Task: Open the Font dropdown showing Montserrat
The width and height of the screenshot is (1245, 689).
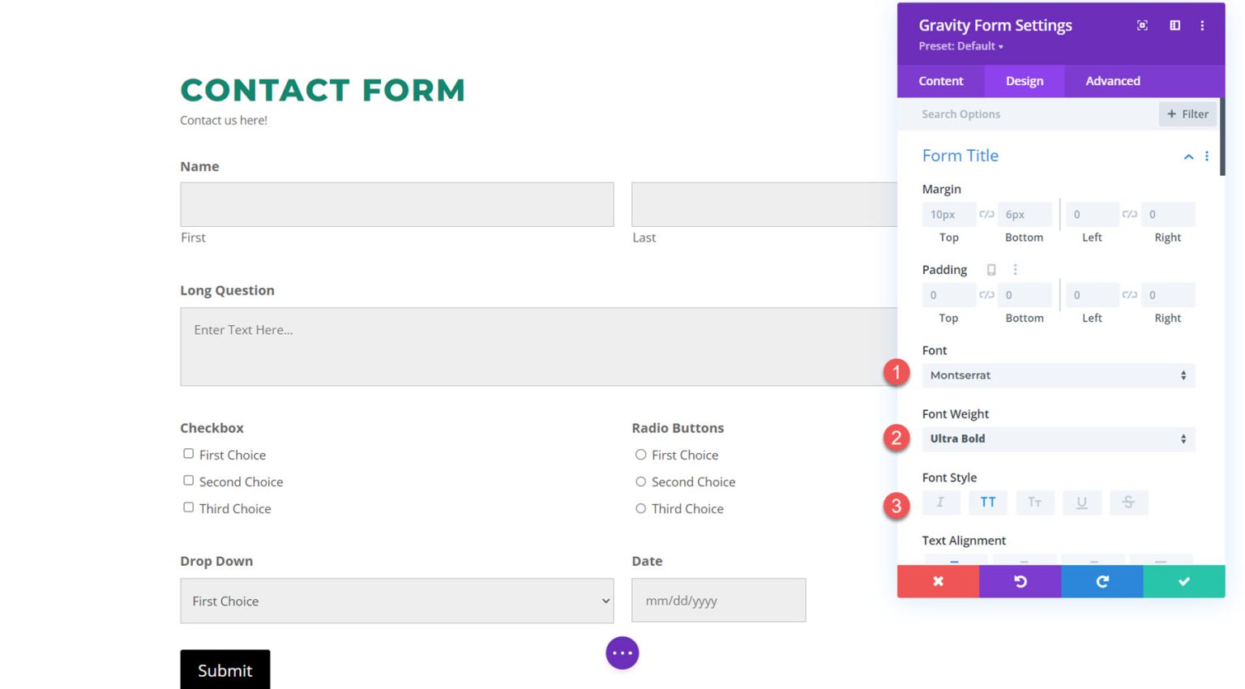Action: [x=1058, y=375]
